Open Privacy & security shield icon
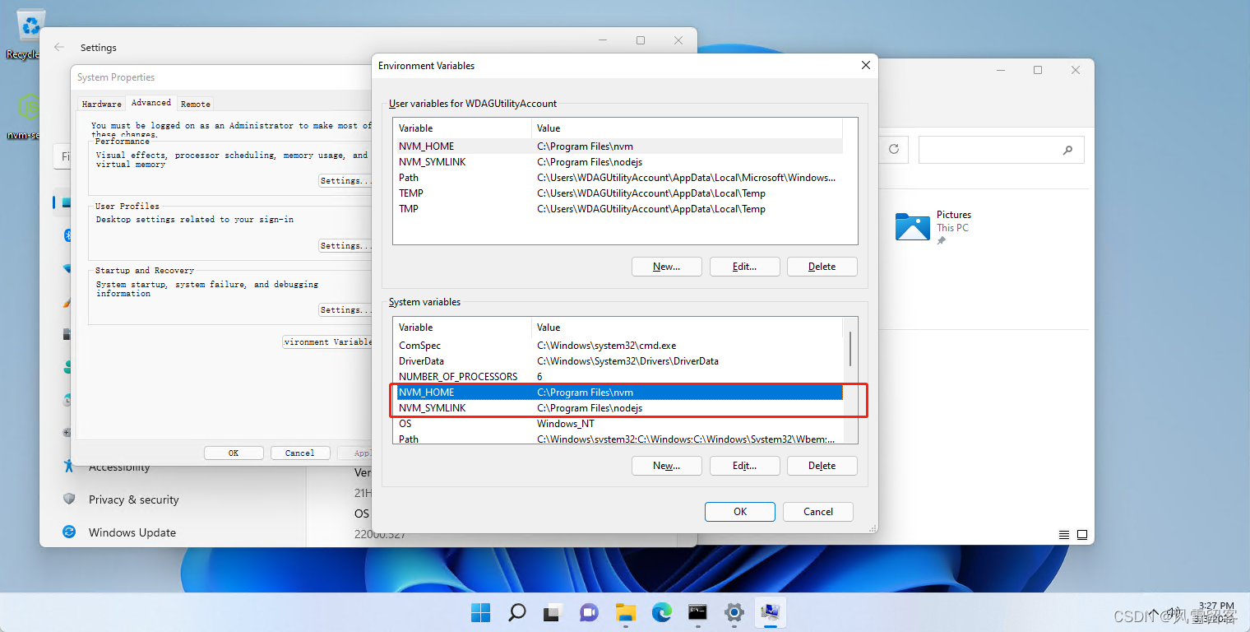This screenshot has height=632, width=1250. pyautogui.click(x=69, y=500)
